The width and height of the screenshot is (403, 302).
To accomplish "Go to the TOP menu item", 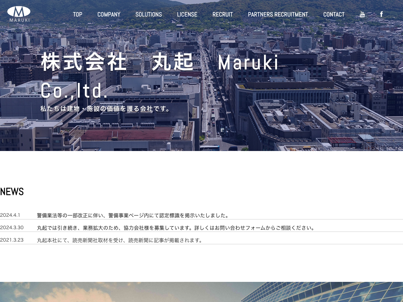I will coord(78,14).
